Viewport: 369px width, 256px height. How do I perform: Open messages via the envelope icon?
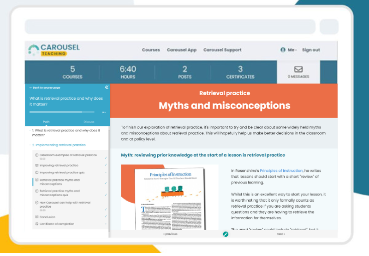[x=298, y=69]
